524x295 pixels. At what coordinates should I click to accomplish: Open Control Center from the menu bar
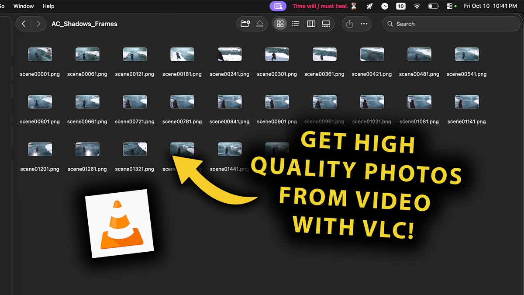tap(449, 6)
